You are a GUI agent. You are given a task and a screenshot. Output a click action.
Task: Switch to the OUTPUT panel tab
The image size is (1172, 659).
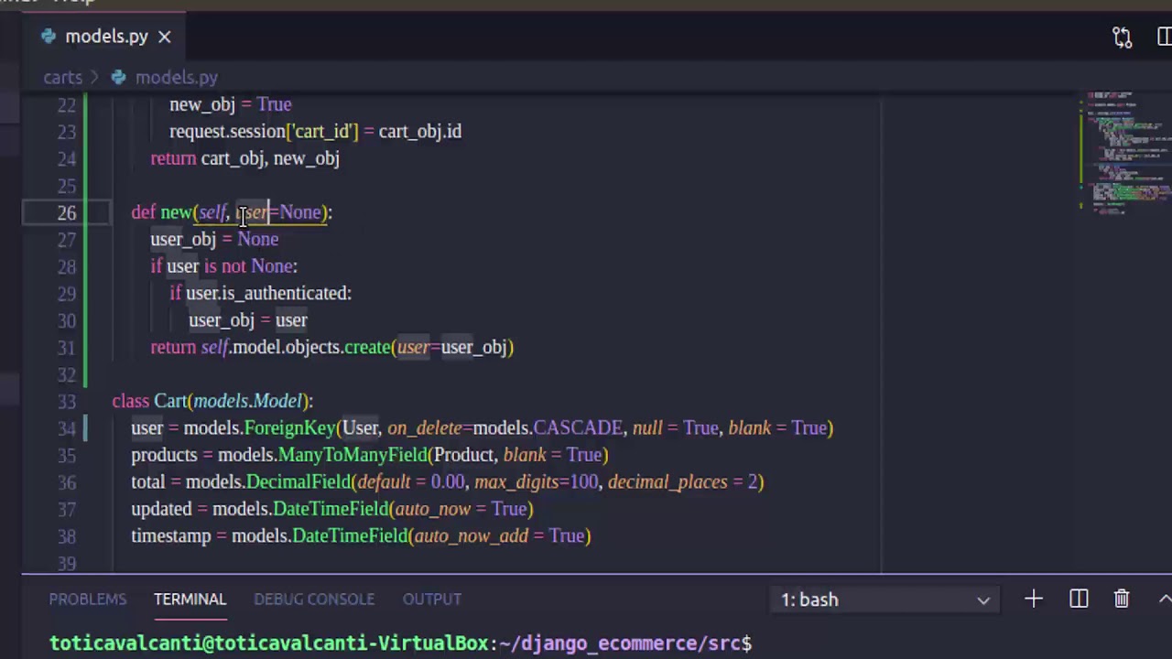tap(432, 600)
